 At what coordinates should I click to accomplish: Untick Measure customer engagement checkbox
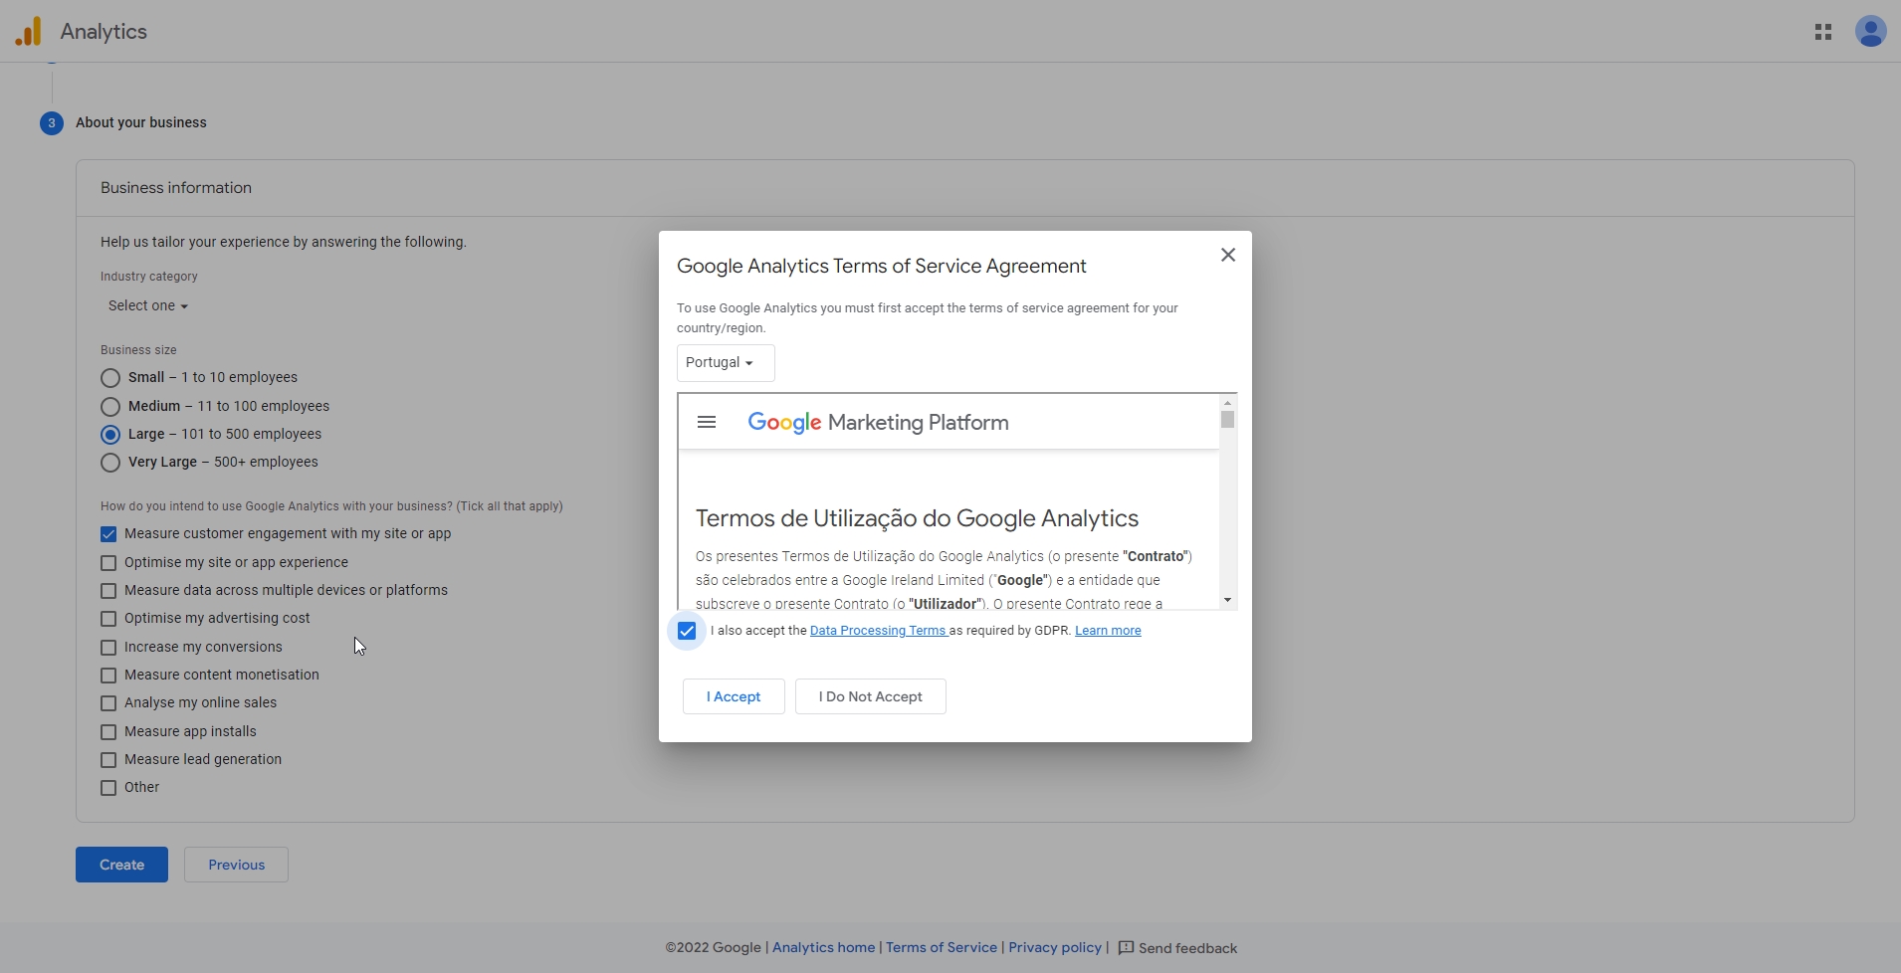click(x=108, y=534)
